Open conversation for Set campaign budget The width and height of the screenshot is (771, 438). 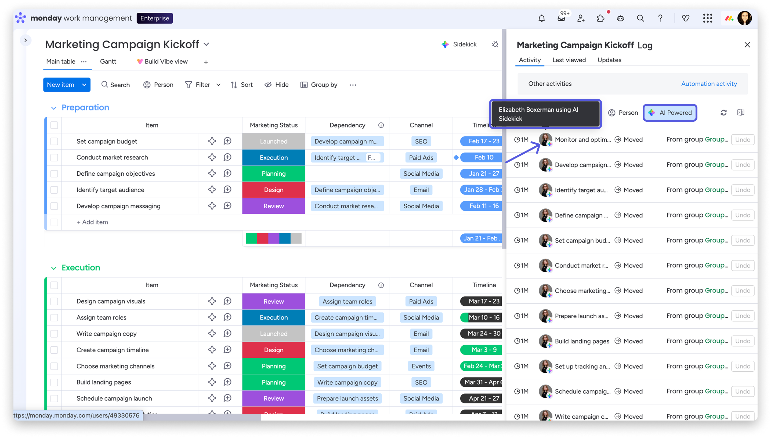pyautogui.click(x=227, y=141)
